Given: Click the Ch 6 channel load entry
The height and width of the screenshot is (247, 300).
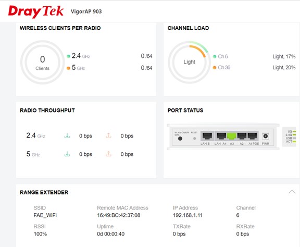Looking at the screenshot, I should point(223,56).
